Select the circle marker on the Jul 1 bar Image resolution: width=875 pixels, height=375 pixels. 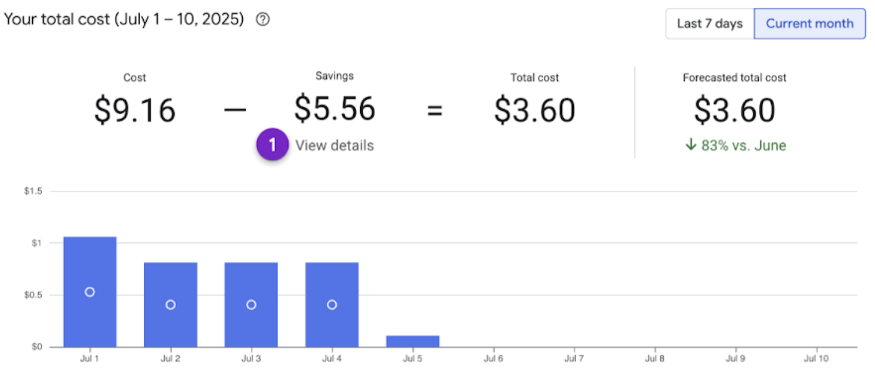(91, 292)
